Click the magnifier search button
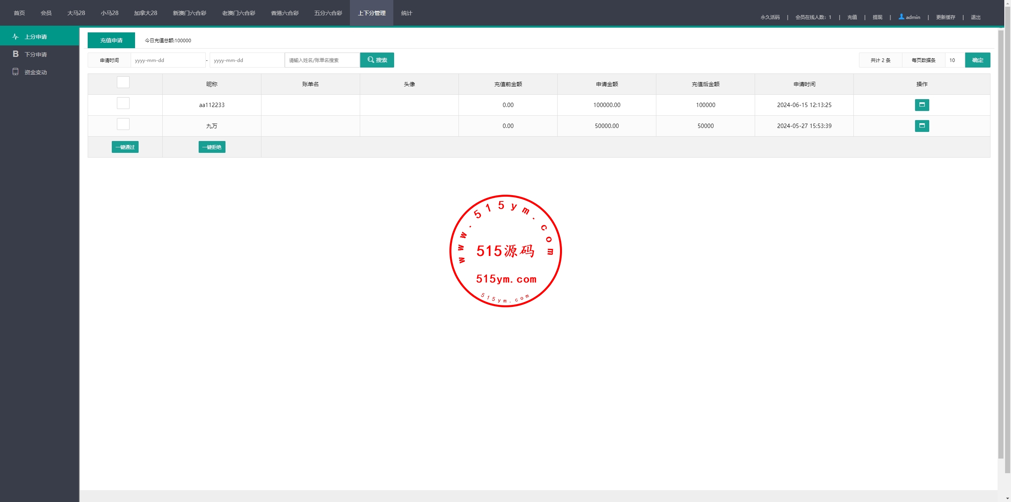The width and height of the screenshot is (1011, 502). (377, 60)
